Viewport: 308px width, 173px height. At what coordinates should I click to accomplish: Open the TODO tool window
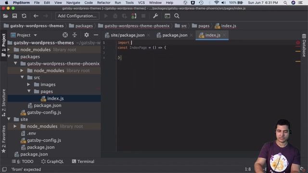tap(23, 161)
